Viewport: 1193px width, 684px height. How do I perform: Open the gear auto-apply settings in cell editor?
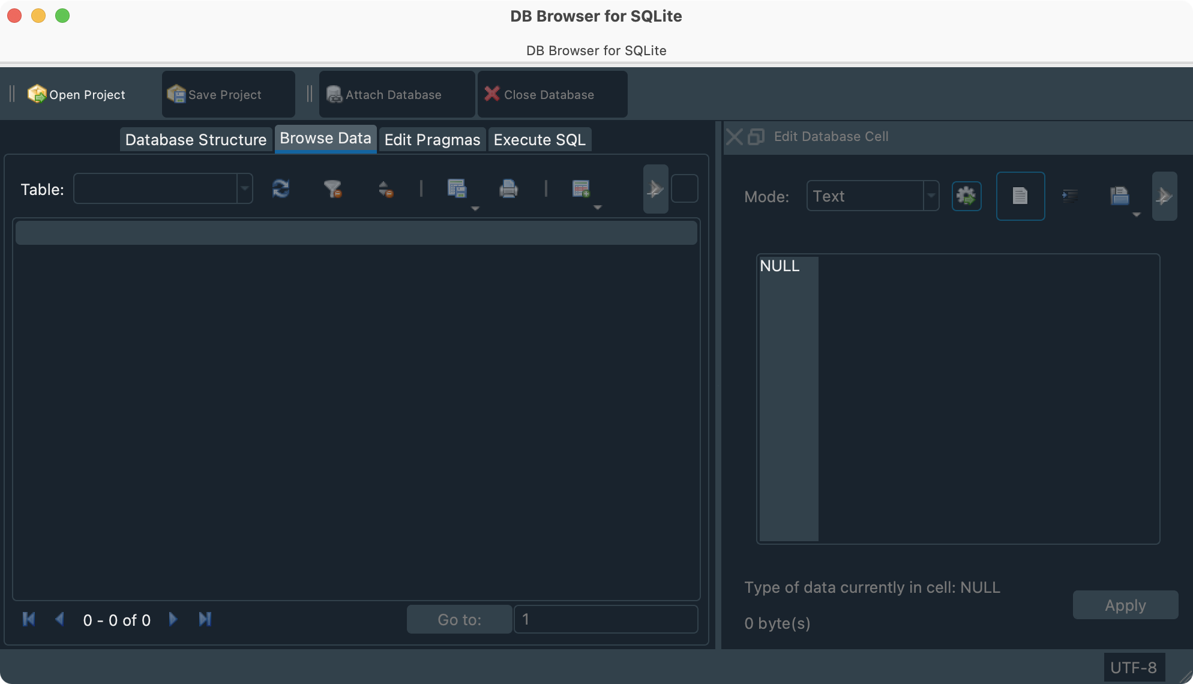[x=967, y=196]
